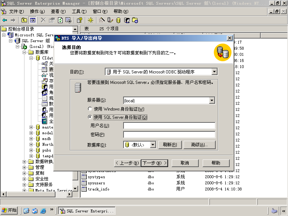
Task: Select the sysusers table row
Action: click(162, 183)
